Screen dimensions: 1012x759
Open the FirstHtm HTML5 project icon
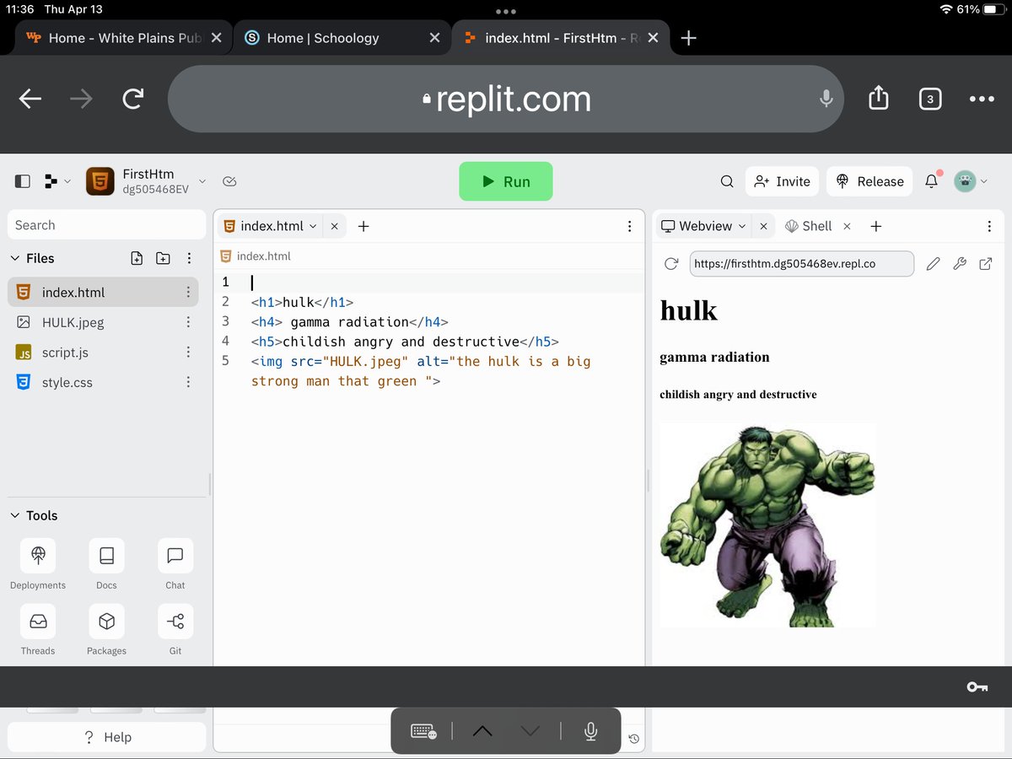100,181
